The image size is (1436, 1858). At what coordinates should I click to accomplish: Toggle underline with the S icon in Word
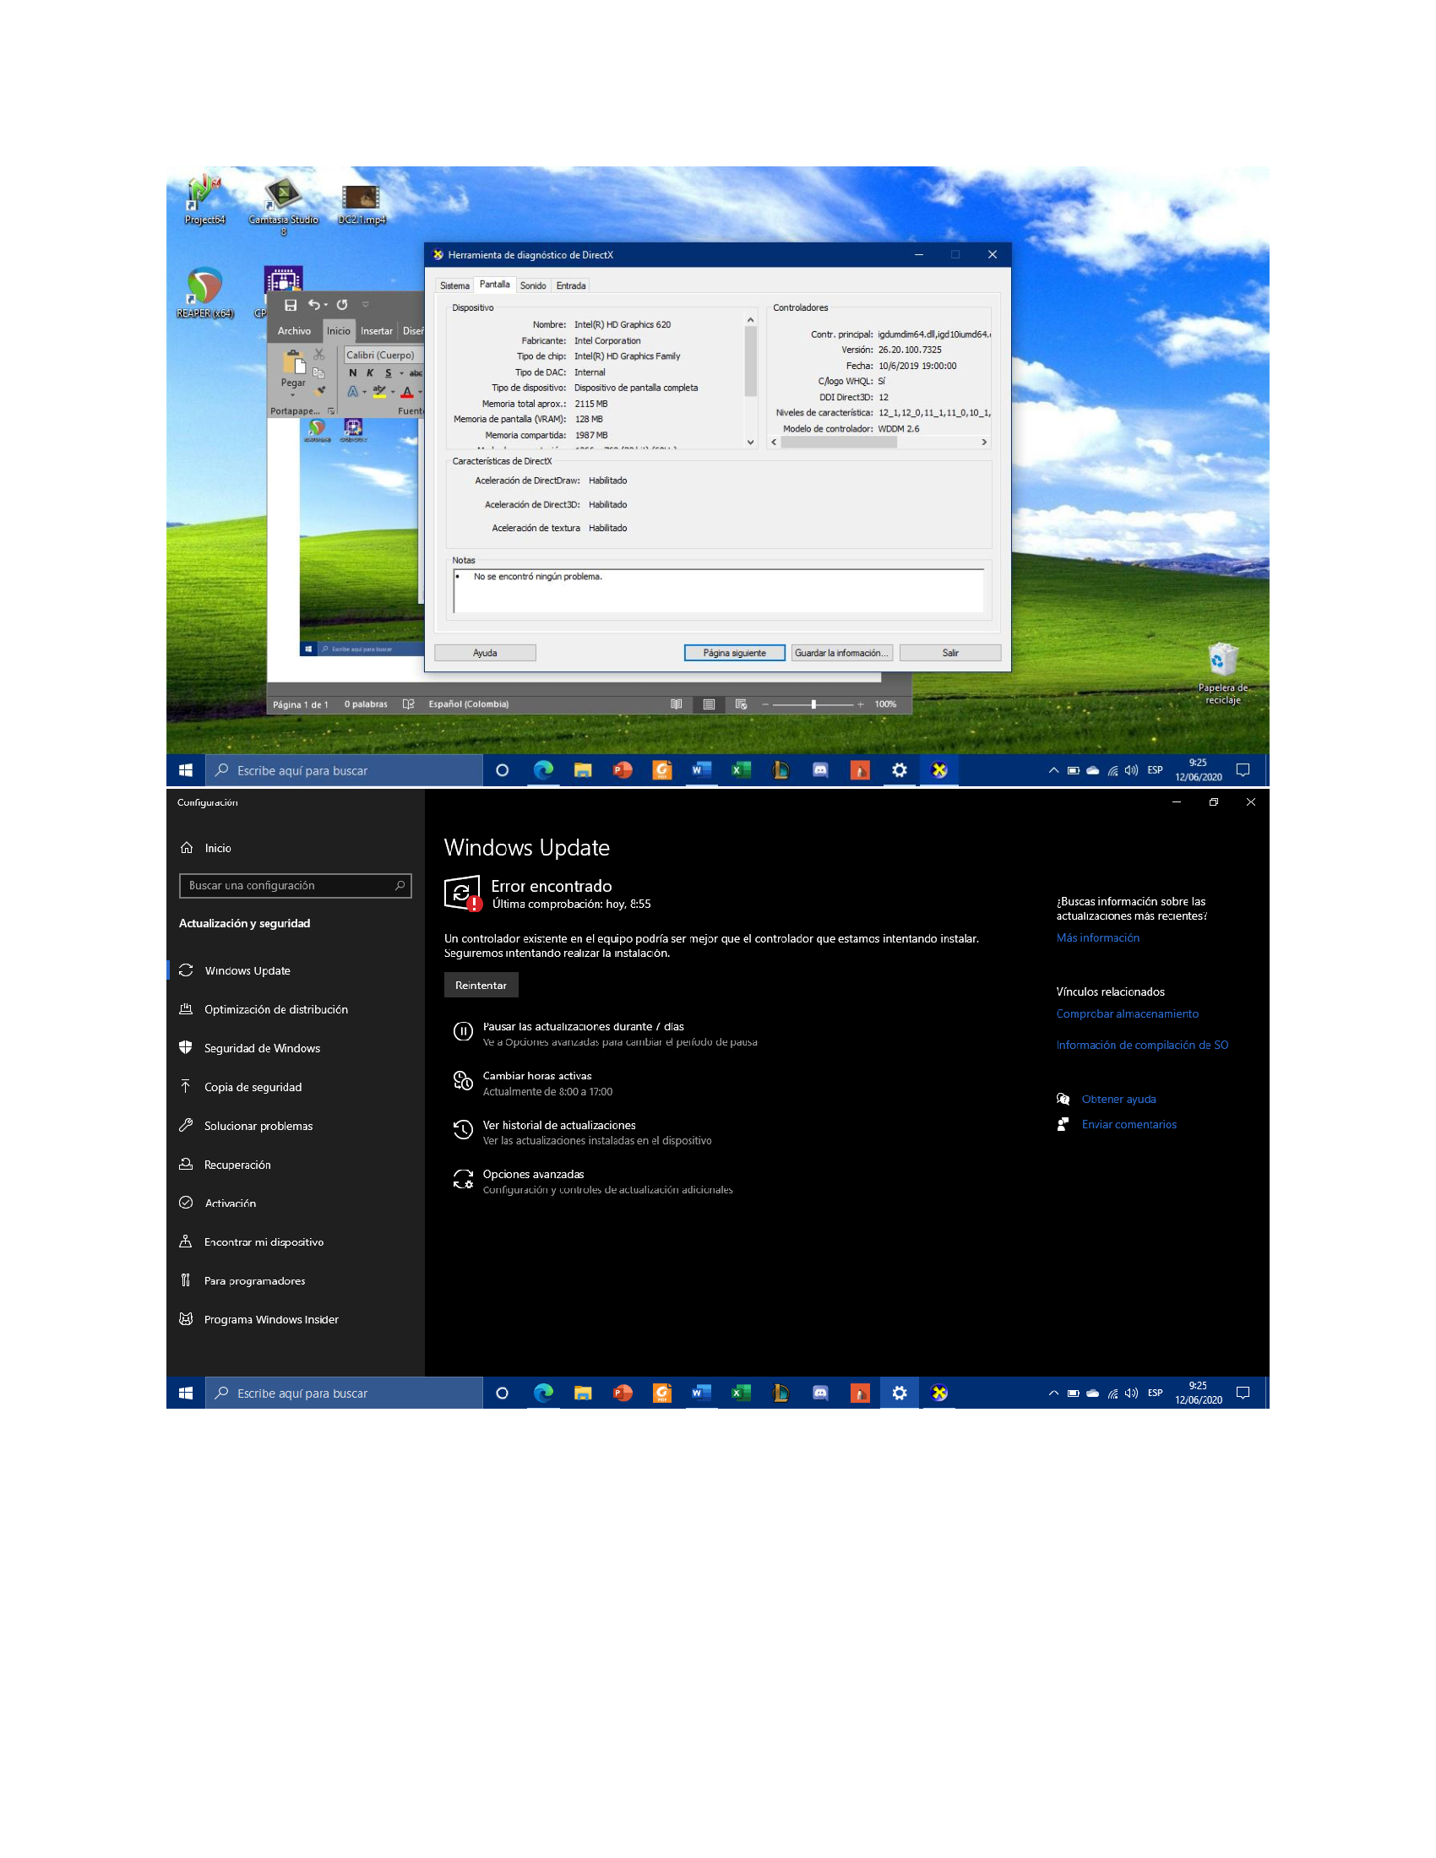[x=388, y=372]
